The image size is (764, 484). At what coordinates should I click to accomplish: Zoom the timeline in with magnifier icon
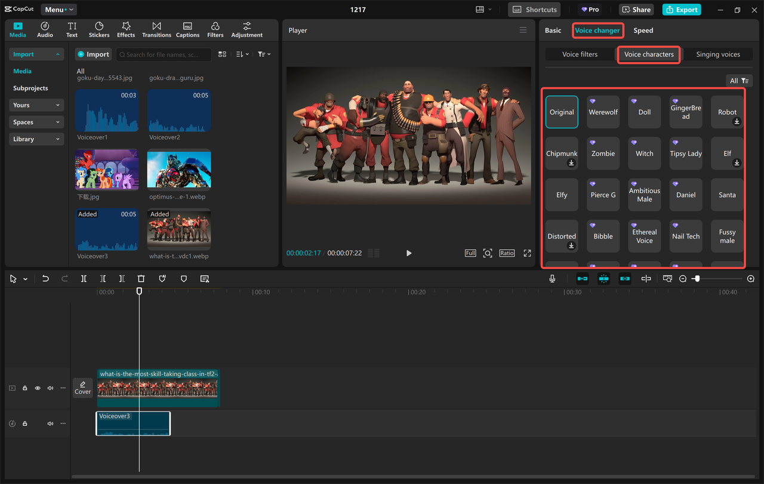(751, 278)
